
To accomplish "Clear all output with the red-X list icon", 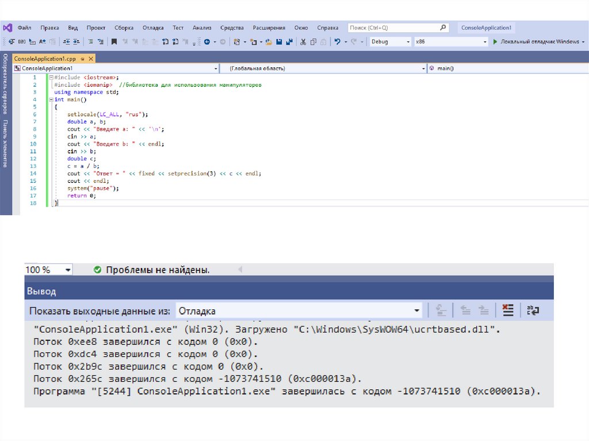I will point(507,310).
